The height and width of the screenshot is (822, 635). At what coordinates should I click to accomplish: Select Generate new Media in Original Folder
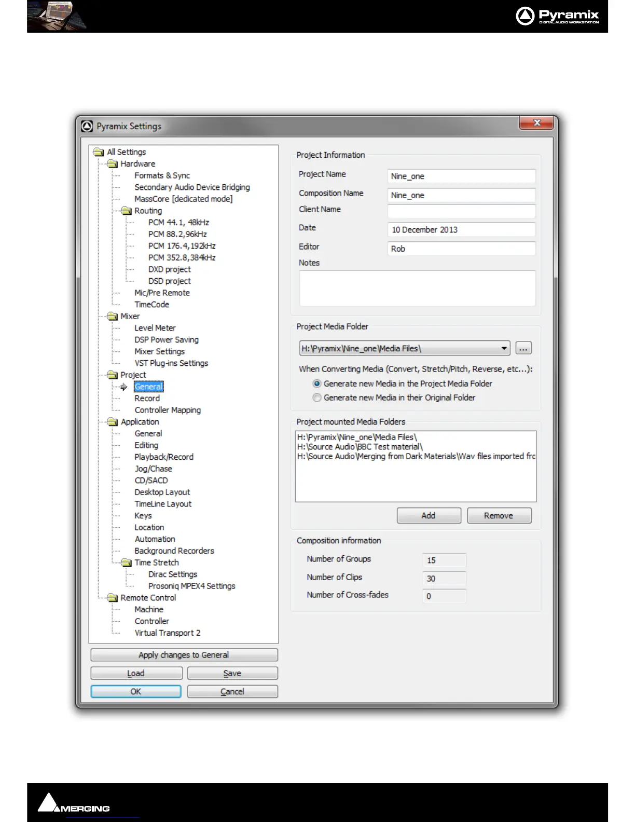click(317, 398)
